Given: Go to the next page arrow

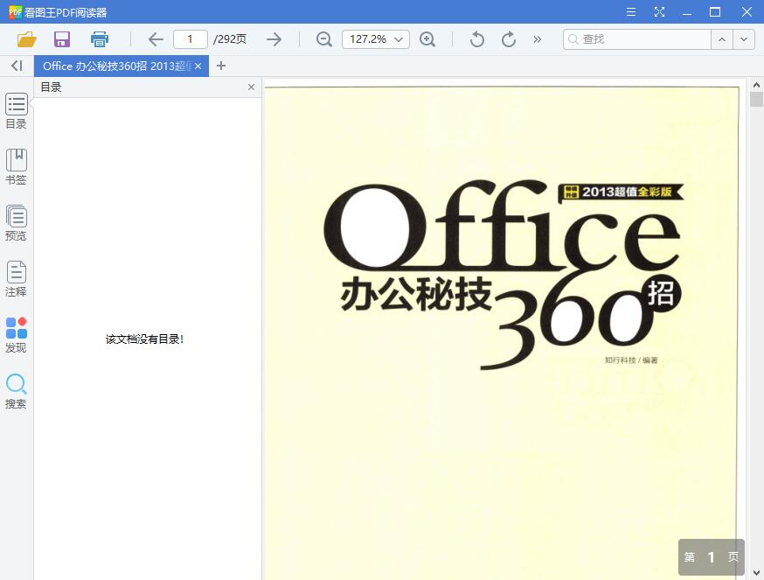Looking at the screenshot, I should pyautogui.click(x=274, y=39).
